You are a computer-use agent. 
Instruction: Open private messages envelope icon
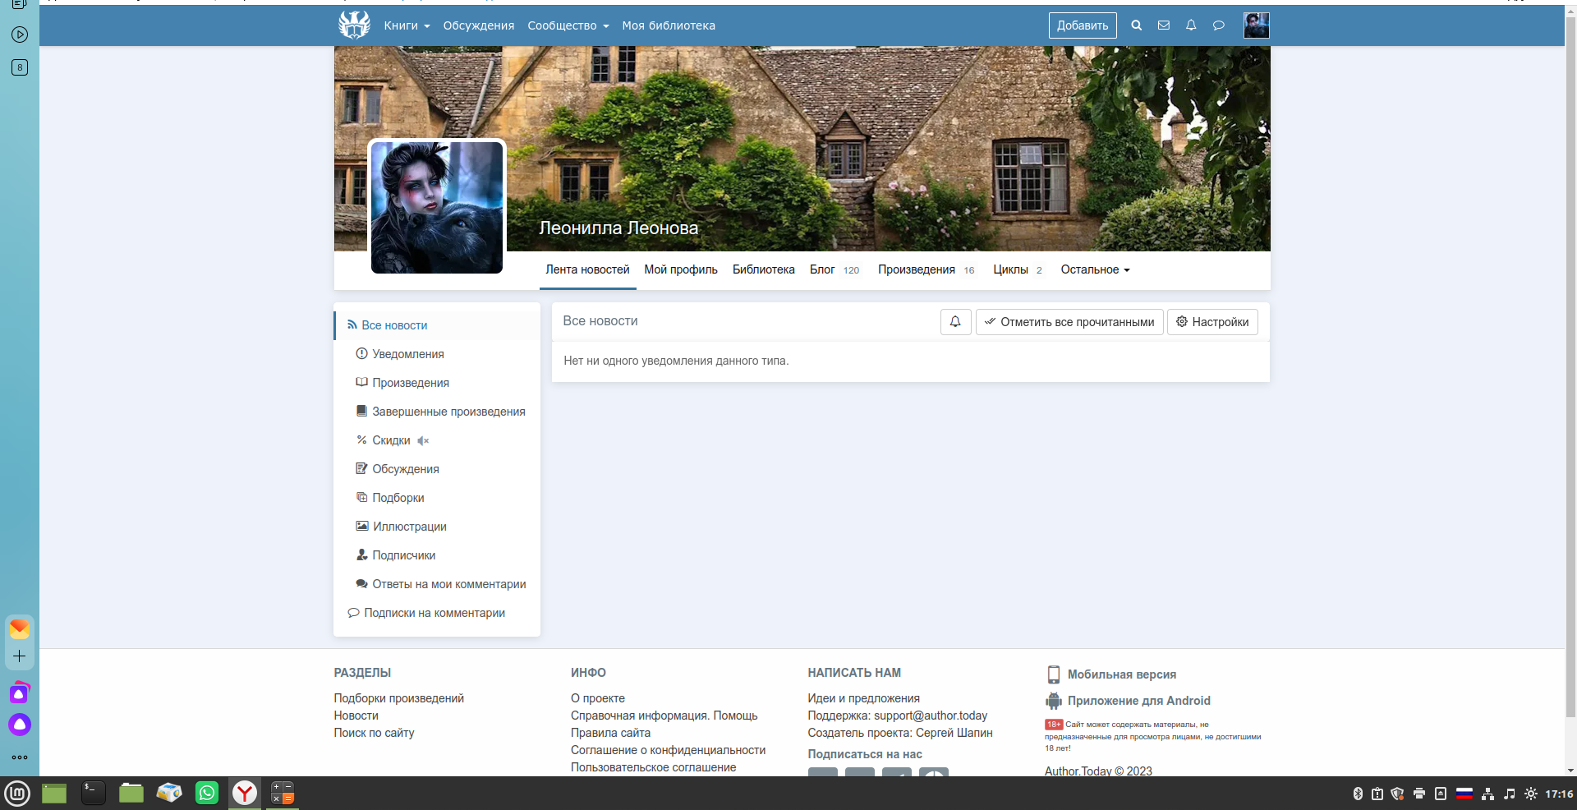pyautogui.click(x=1163, y=25)
